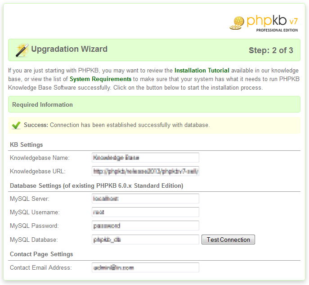Image resolution: width=309 pixels, height=285 pixels.
Task: Click the 'Knowledgebase URL:' label
Action: coord(37,171)
